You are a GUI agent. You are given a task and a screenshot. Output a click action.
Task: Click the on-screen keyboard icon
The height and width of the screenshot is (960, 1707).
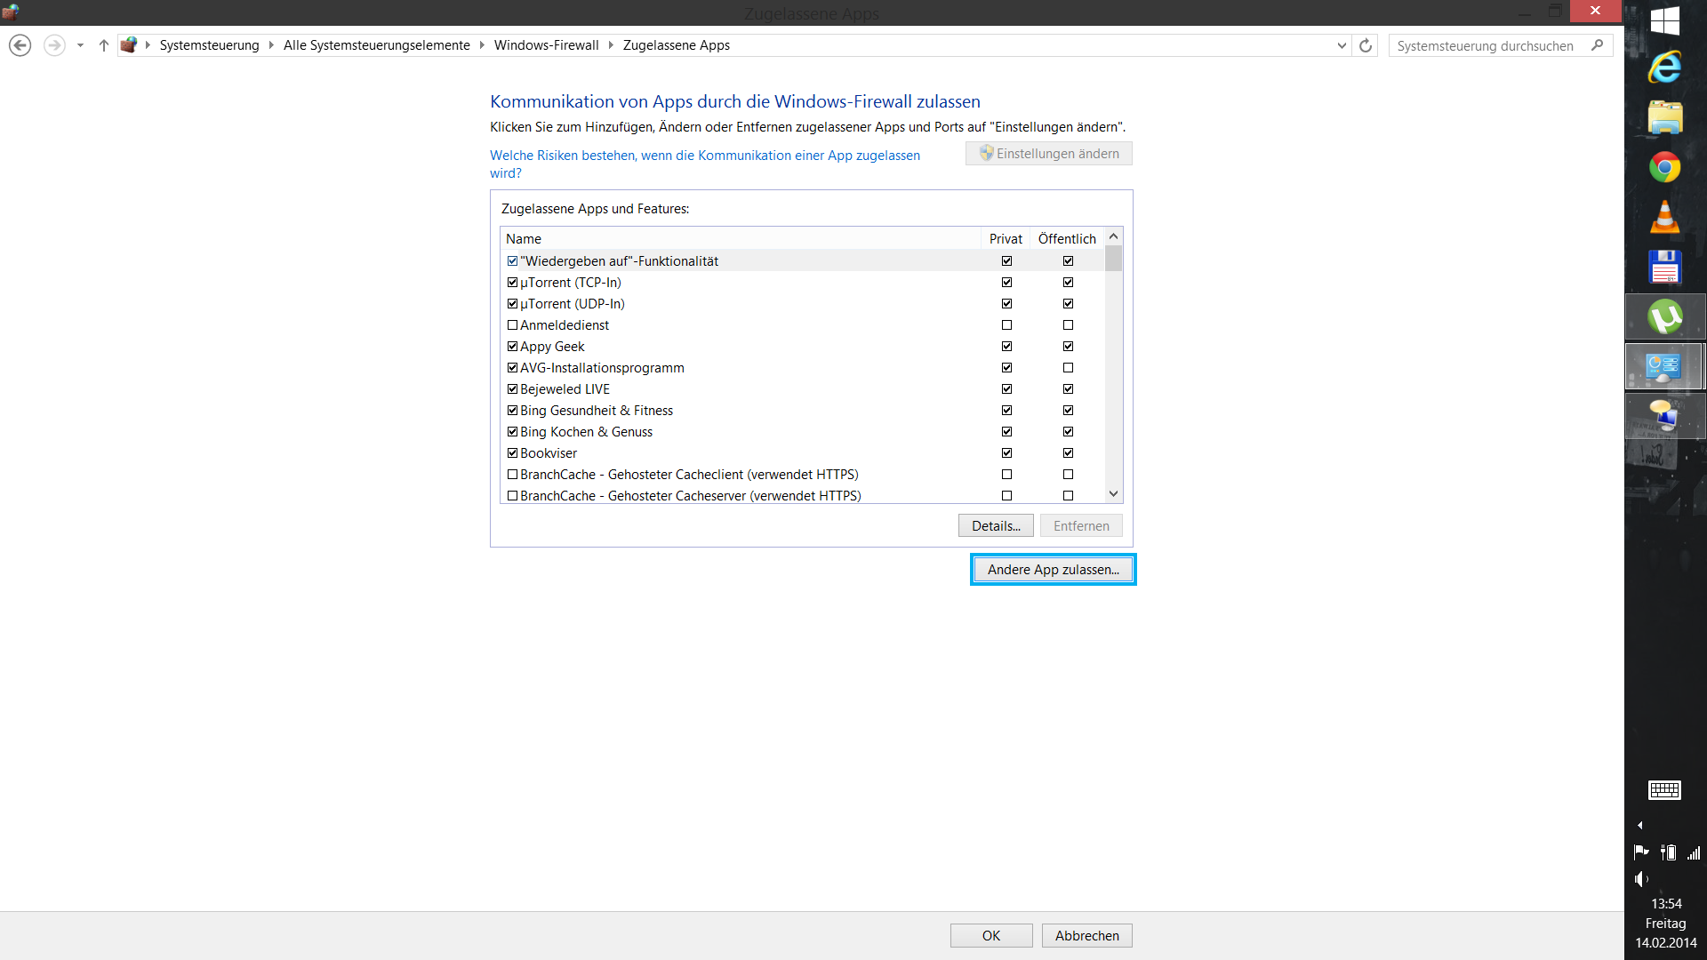pyautogui.click(x=1664, y=789)
